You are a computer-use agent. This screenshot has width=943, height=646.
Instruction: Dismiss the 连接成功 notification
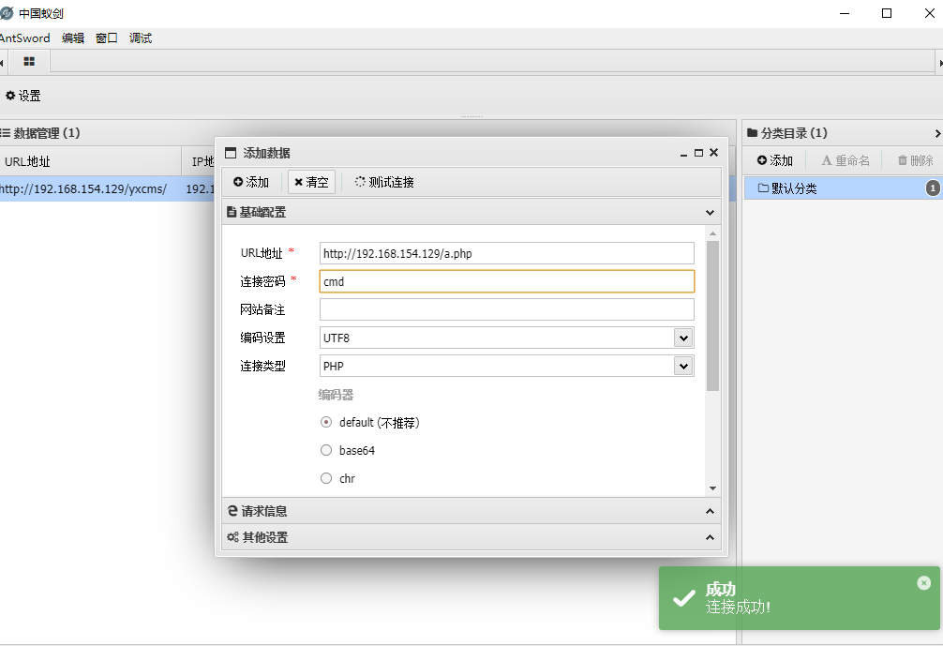point(923,583)
